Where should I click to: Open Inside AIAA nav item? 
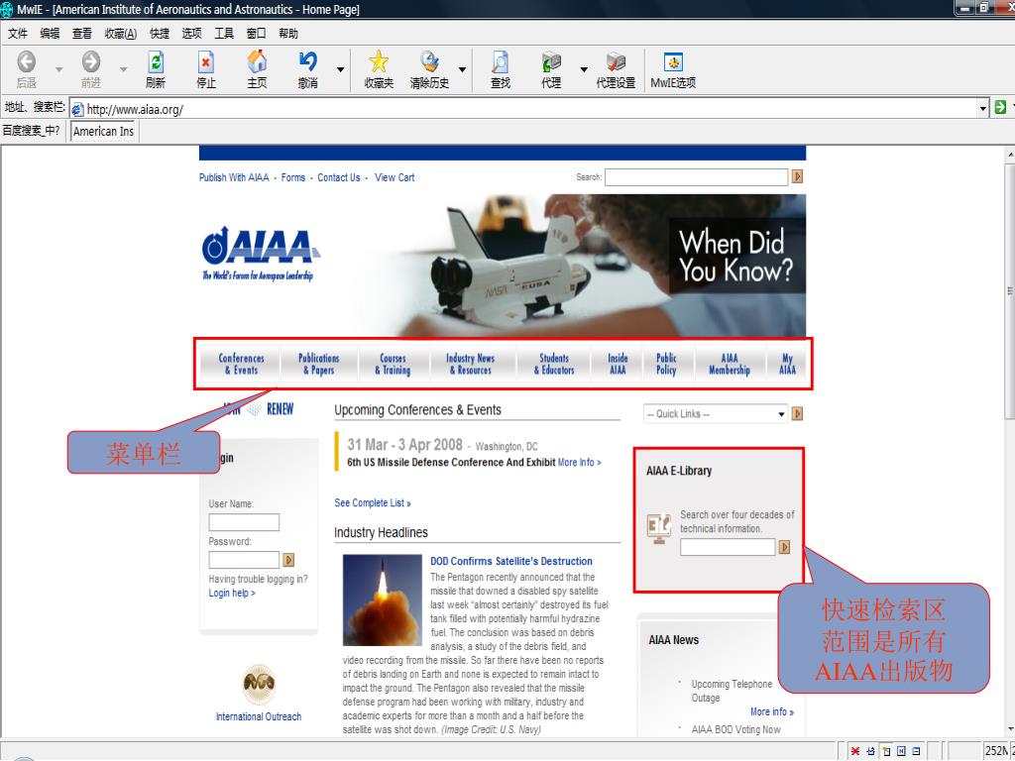click(x=618, y=364)
